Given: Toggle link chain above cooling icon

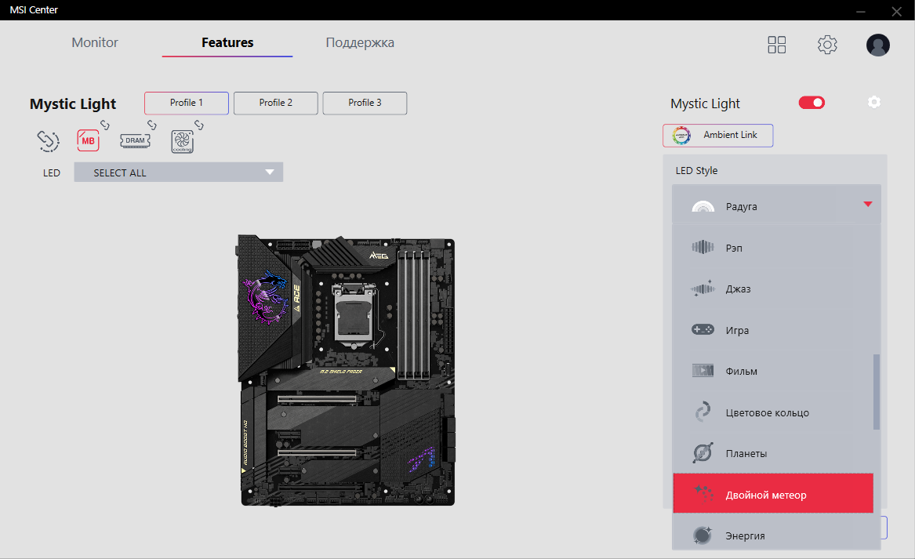Looking at the screenshot, I should (199, 125).
